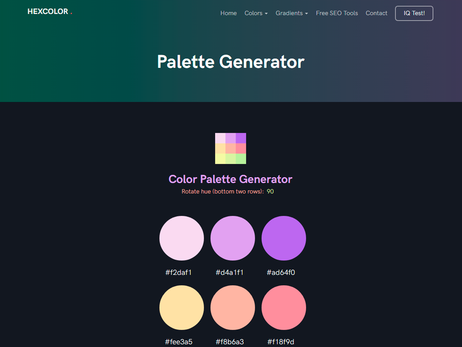The width and height of the screenshot is (462, 347).
Task: Select the #f8b6a3 peach circle
Action: (233, 308)
